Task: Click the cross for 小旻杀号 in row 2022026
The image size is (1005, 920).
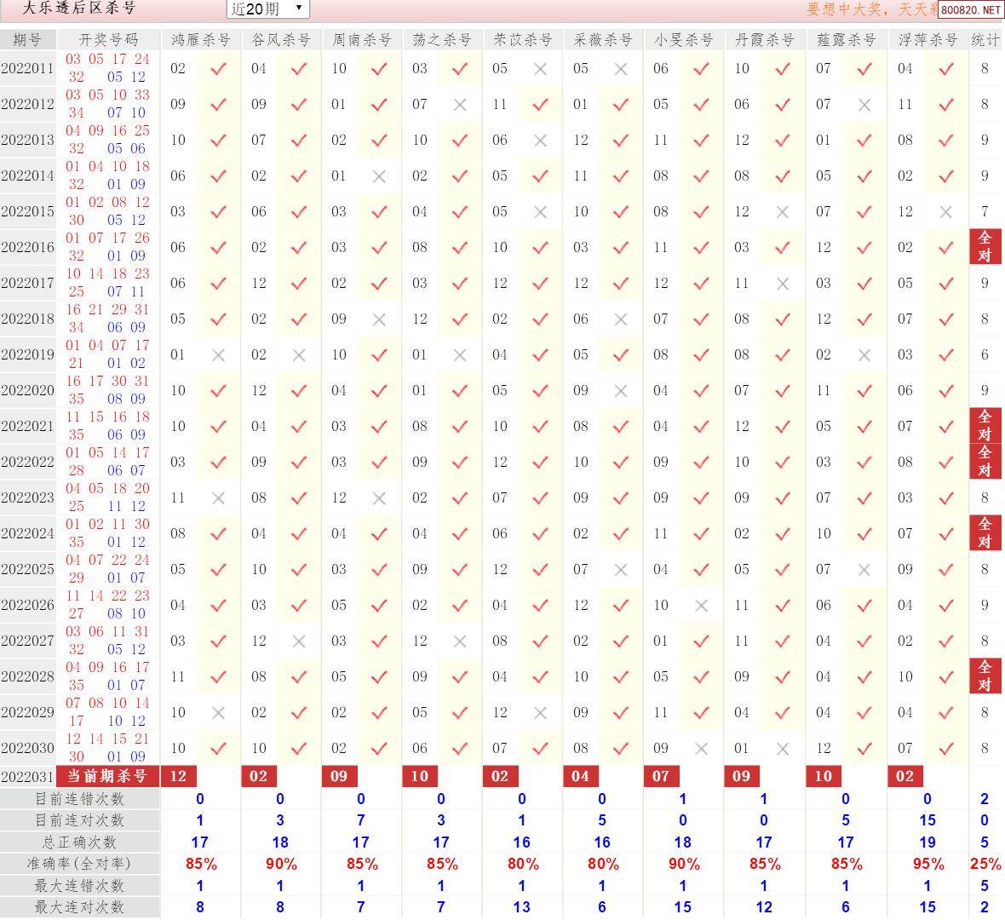Action: tap(701, 606)
